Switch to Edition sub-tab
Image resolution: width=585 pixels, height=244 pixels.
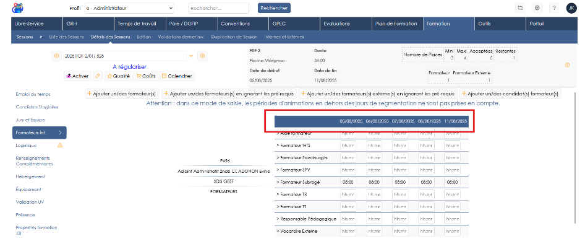coord(143,37)
